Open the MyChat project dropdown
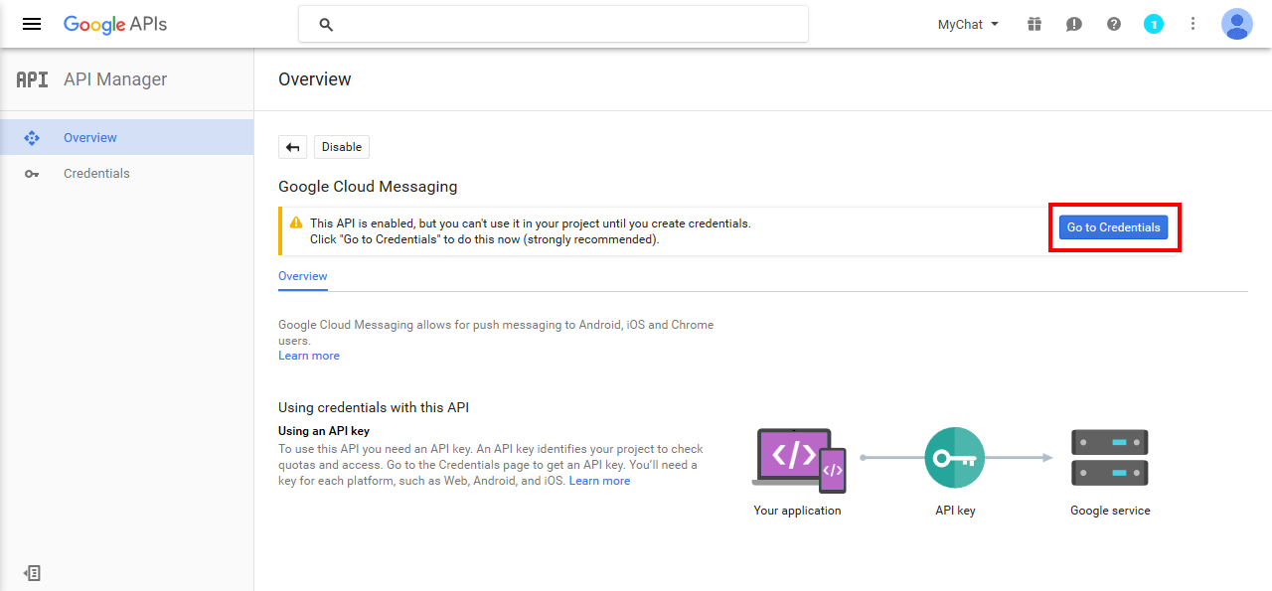 tap(966, 24)
